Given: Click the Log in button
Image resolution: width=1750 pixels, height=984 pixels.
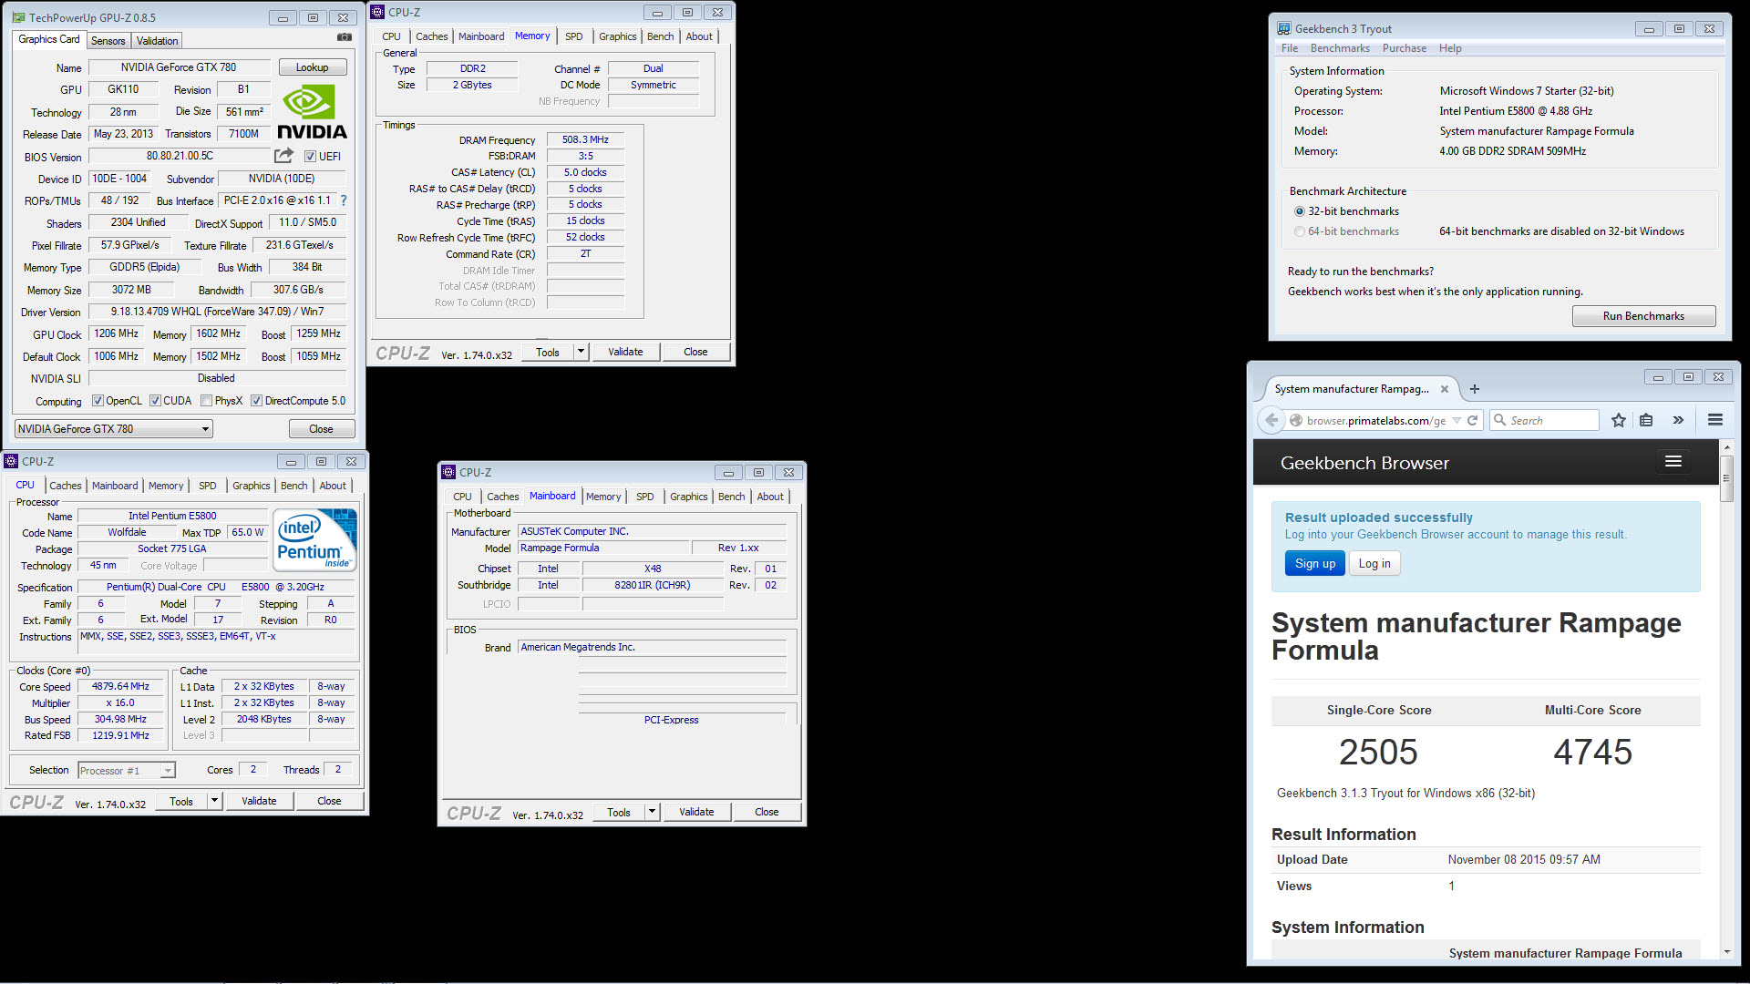Looking at the screenshot, I should (1374, 564).
